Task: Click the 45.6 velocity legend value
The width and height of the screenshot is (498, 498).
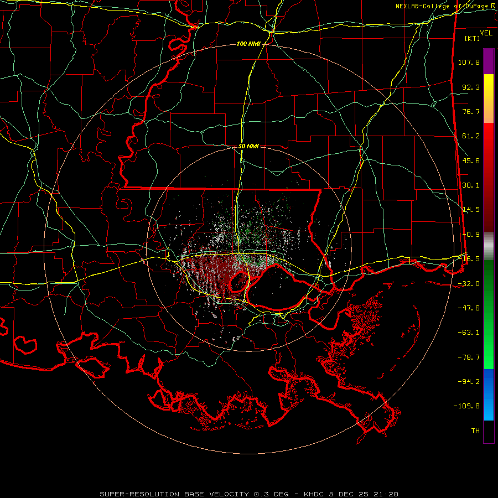Action: (471, 160)
